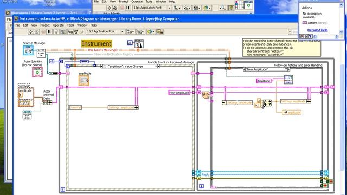Select the -1 numeric constant
The height and width of the screenshot is (195, 347).
tap(52, 61)
